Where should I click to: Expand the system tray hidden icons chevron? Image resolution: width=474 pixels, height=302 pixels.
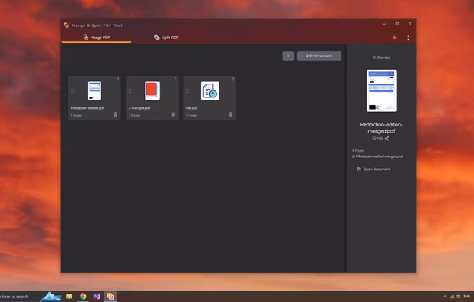pyautogui.click(x=445, y=297)
